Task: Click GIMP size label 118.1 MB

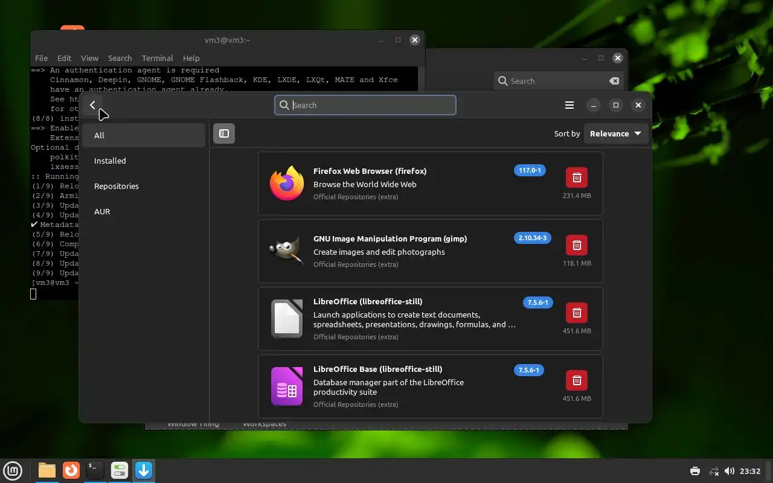Action: pos(577,263)
